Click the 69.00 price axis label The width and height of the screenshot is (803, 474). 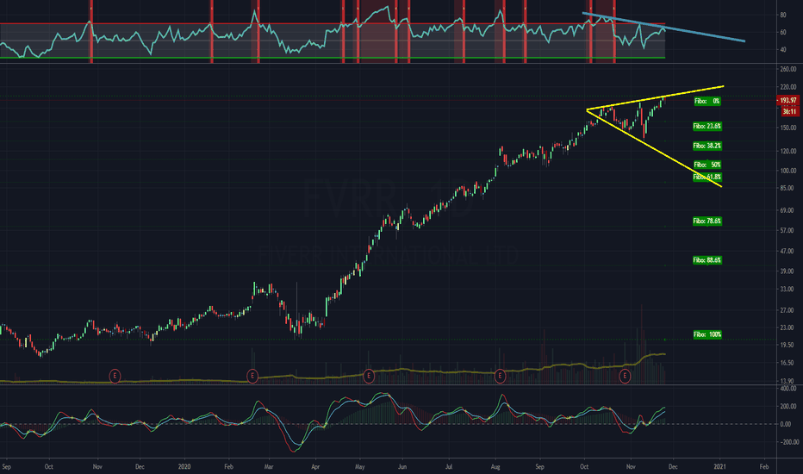788,210
